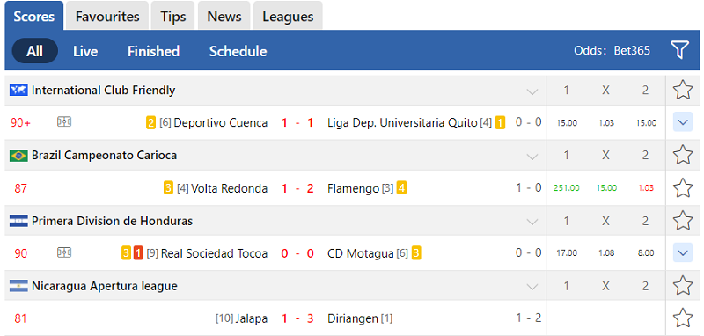Favourite the International Club Friendly league star

tap(683, 90)
